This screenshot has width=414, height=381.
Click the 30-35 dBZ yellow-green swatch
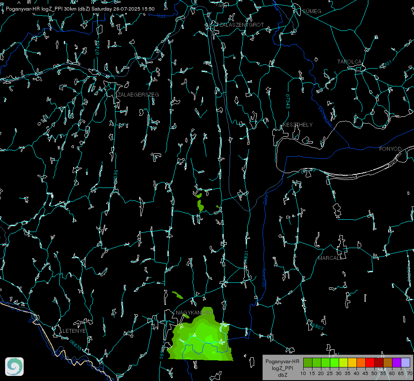[343, 362]
